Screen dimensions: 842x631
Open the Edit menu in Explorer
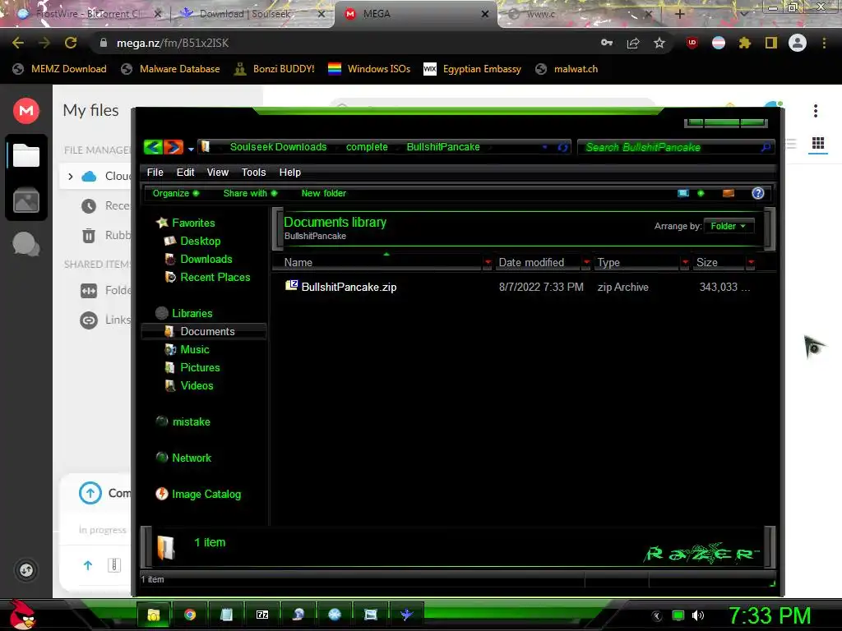point(185,173)
